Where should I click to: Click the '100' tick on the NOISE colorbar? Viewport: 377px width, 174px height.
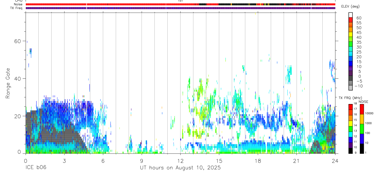tap(368, 133)
